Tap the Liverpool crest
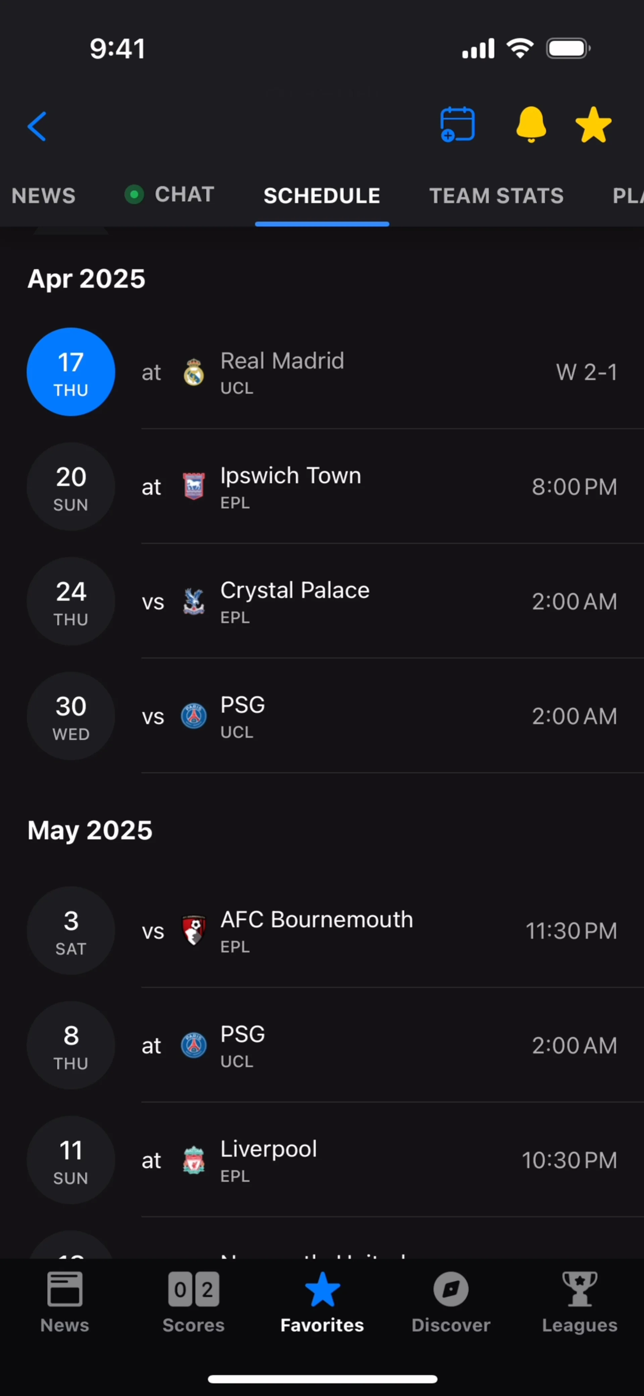The width and height of the screenshot is (644, 1396). click(193, 1160)
